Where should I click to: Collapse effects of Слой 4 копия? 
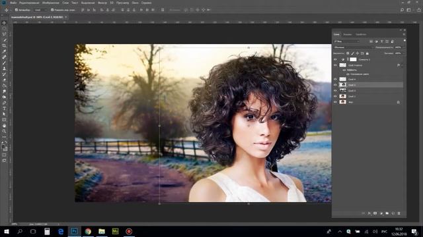tap(402, 65)
